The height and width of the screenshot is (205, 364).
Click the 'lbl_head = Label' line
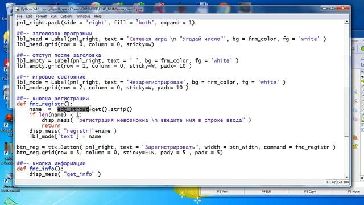tap(171, 39)
